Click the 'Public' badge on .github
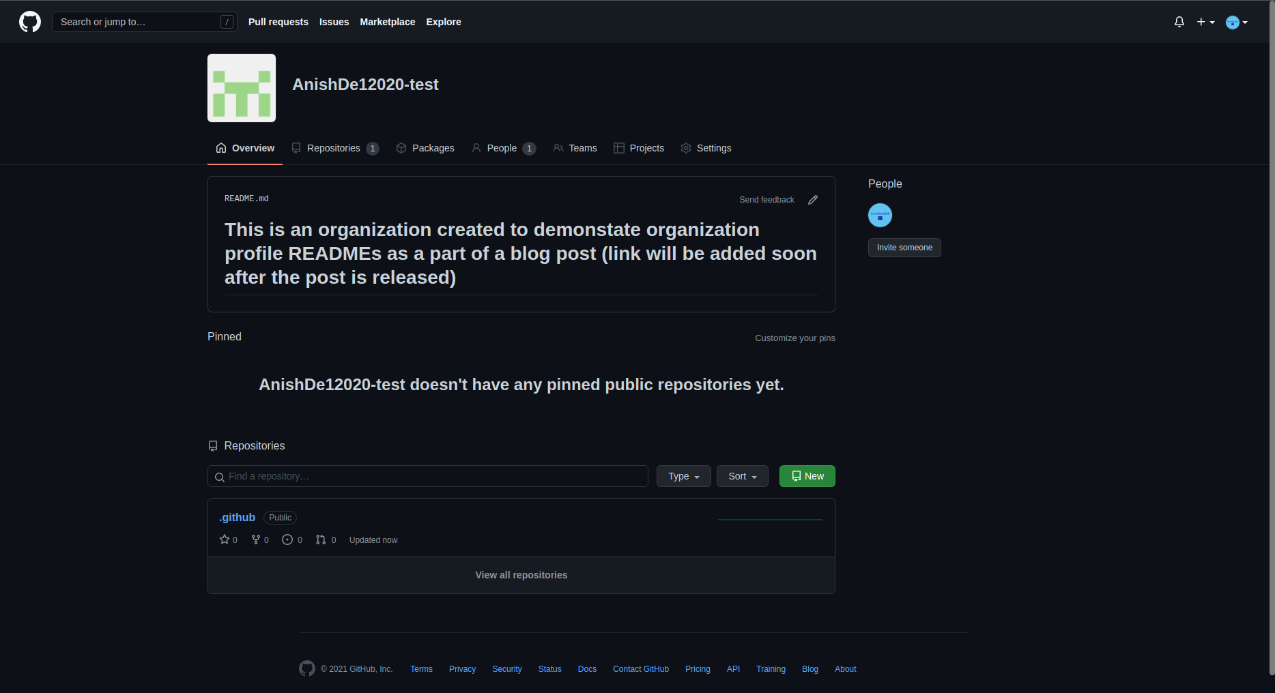Viewport: 1275px width, 693px height. click(x=280, y=518)
